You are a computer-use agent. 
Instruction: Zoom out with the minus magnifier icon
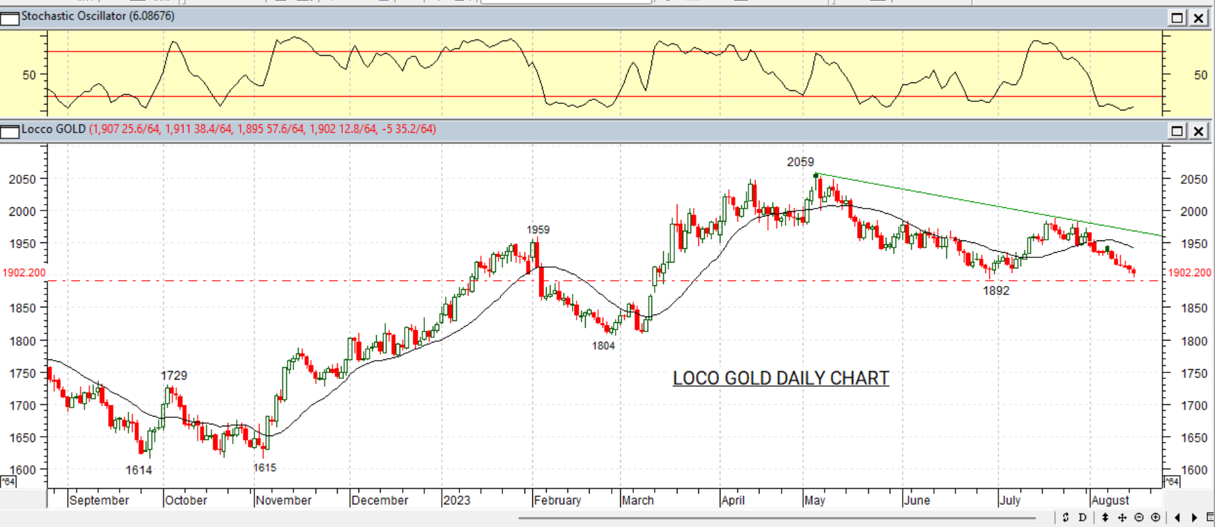pos(1139,517)
